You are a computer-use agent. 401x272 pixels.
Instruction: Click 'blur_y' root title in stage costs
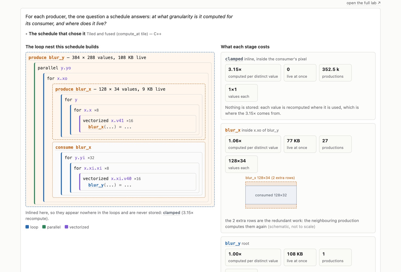(233, 243)
